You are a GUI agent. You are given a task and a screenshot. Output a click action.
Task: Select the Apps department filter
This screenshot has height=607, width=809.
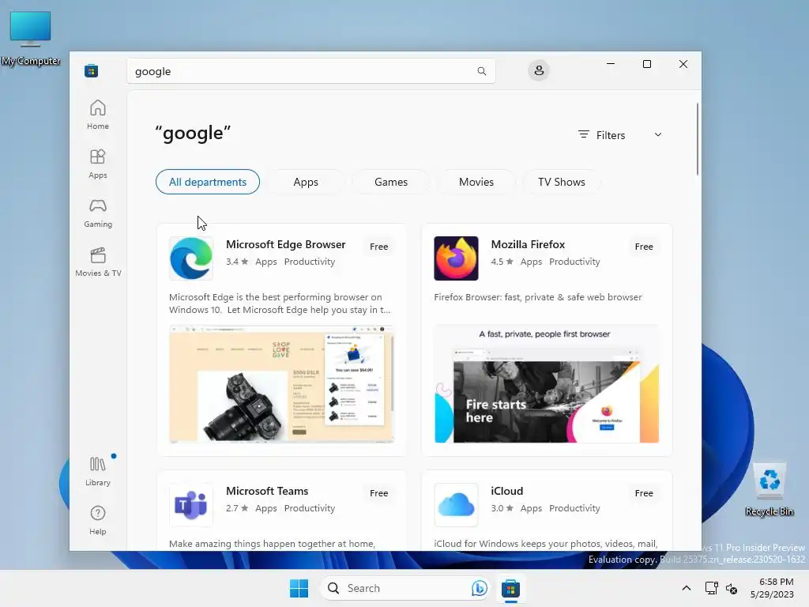[x=306, y=182]
